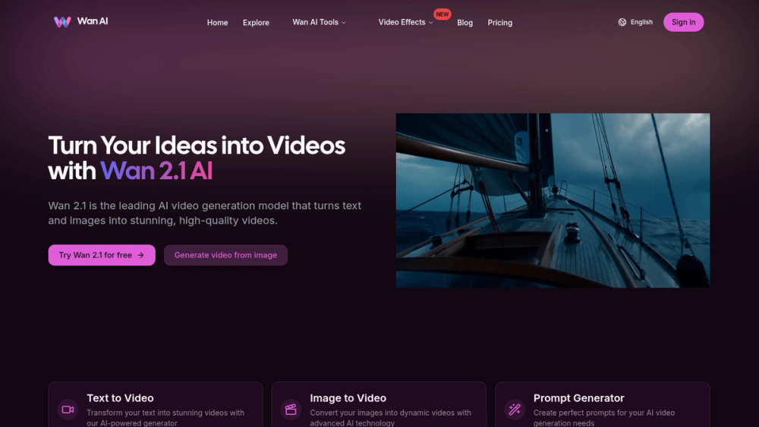Click 'Create perfect prompts' description text
Viewport: 759px width, 427px height.
[x=603, y=417]
